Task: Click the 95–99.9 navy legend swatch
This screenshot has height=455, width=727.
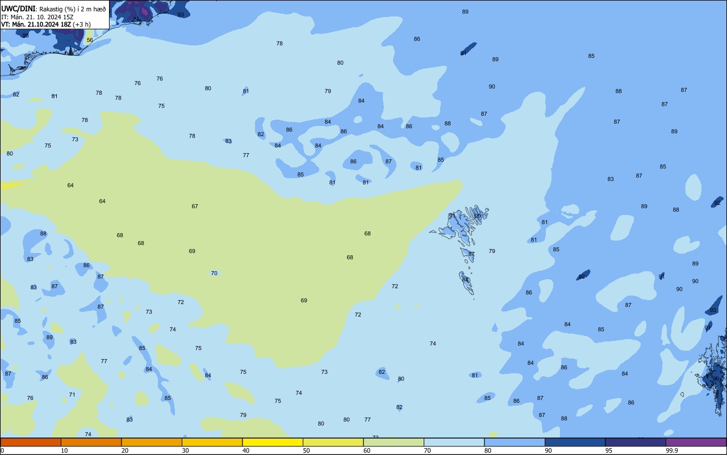Action: pyautogui.click(x=636, y=442)
